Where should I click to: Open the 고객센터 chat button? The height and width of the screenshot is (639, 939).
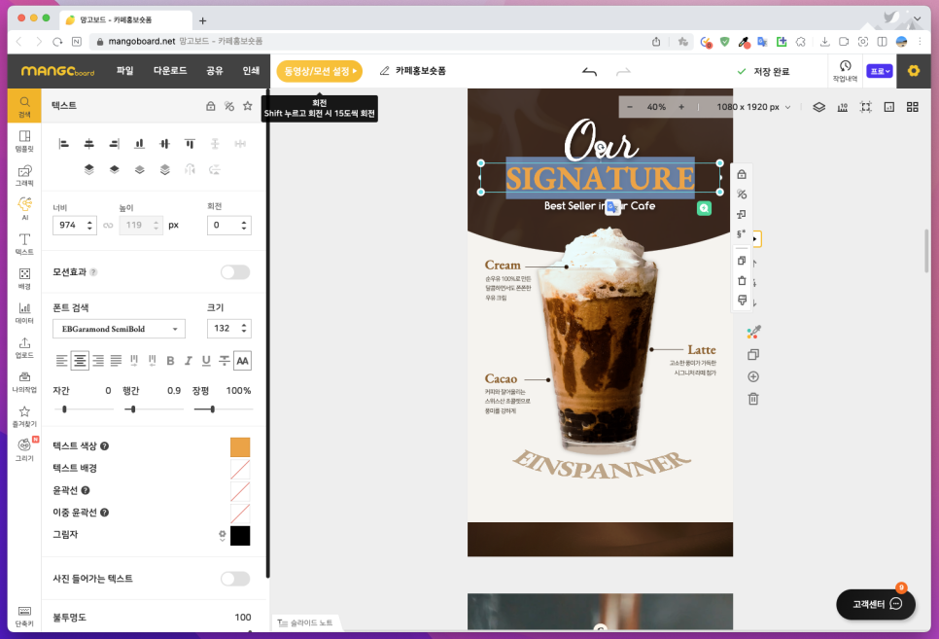point(876,604)
